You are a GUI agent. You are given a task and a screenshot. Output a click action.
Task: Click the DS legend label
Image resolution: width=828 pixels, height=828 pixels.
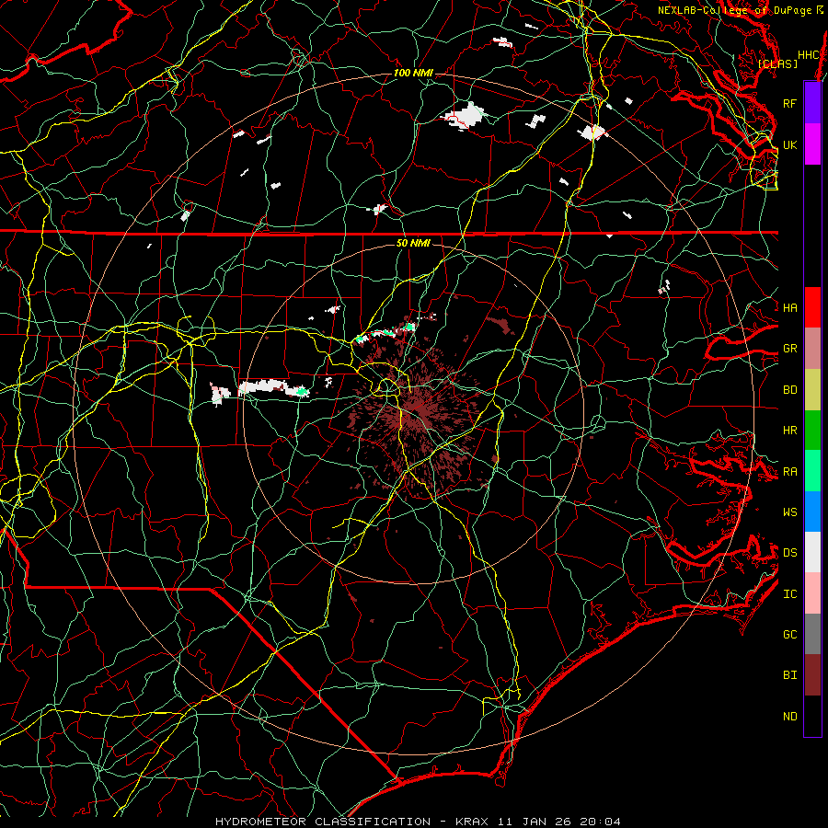pos(790,553)
